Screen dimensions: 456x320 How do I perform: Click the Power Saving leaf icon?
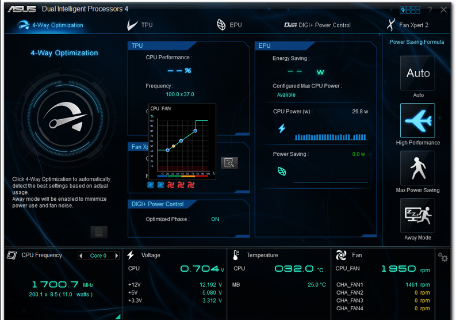[282, 172]
